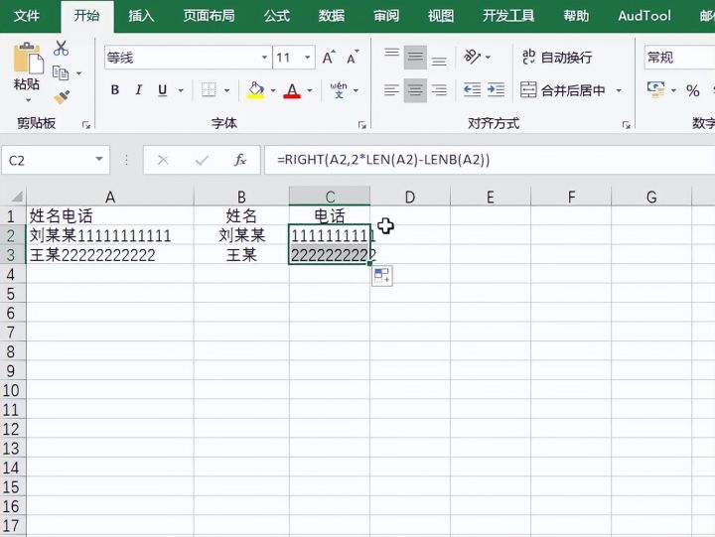Click accounting number format icon

tap(655, 89)
